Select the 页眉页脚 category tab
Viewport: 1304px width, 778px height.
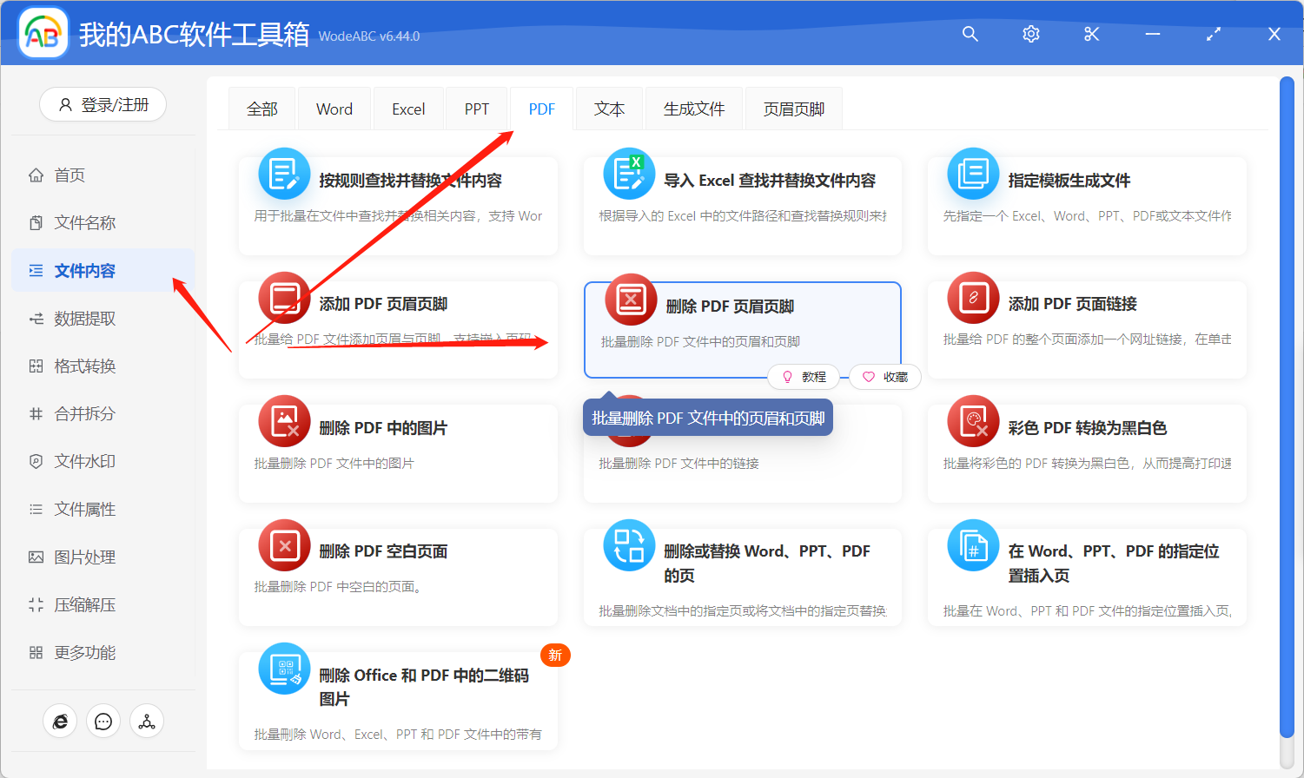pos(792,108)
